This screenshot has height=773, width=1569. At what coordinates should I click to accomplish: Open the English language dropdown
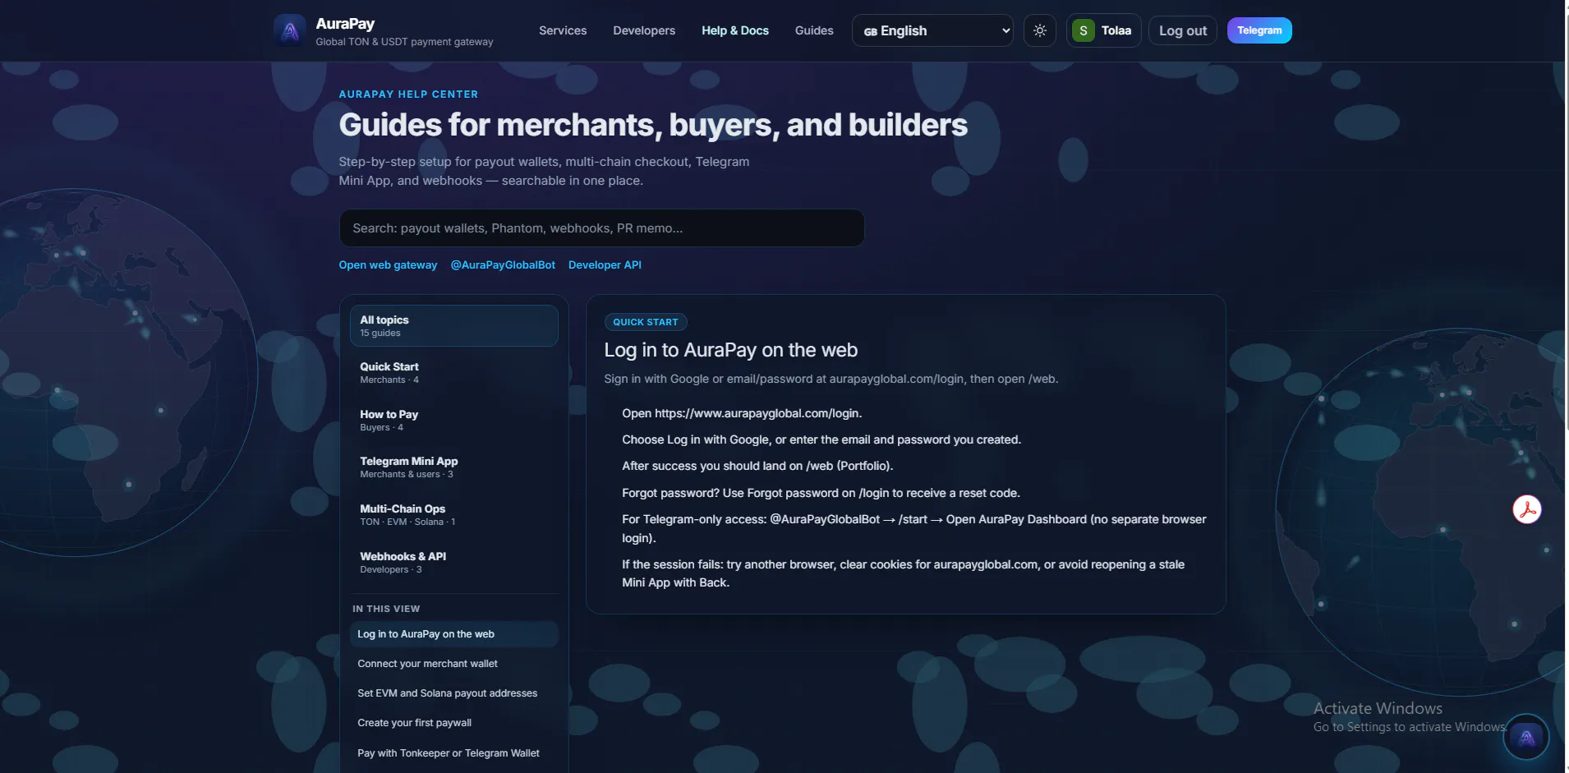pyautogui.click(x=932, y=30)
